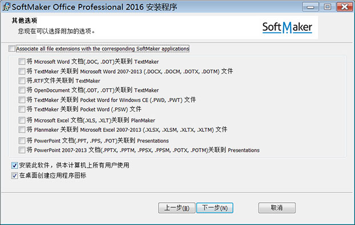This screenshot has width=355, height=225.
Task: Uncheck '安装此软件，供本计算机上所有用户使用' option
Action: (x=14, y=166)
